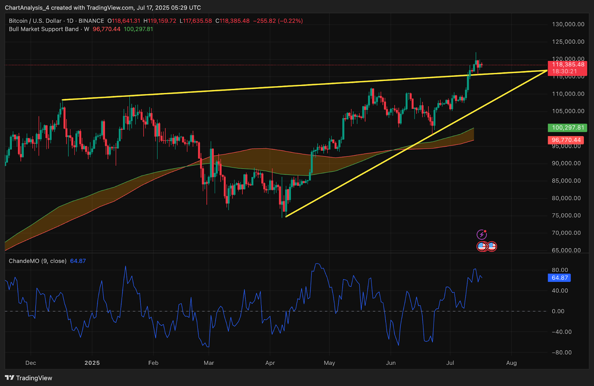Select the Bitcoin / U.S. Dollar symbol title
The height and width of the screenshot is (386, 594).
(x=35, y=21)
